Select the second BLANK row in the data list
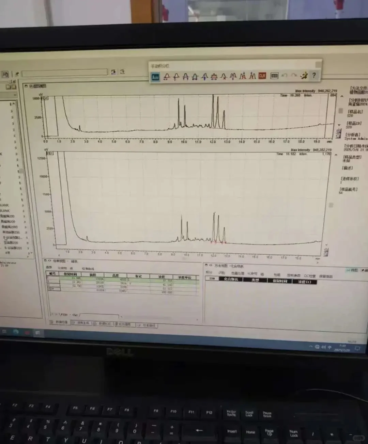The height and width of the screenshot is (444, 368). [5, 211]
